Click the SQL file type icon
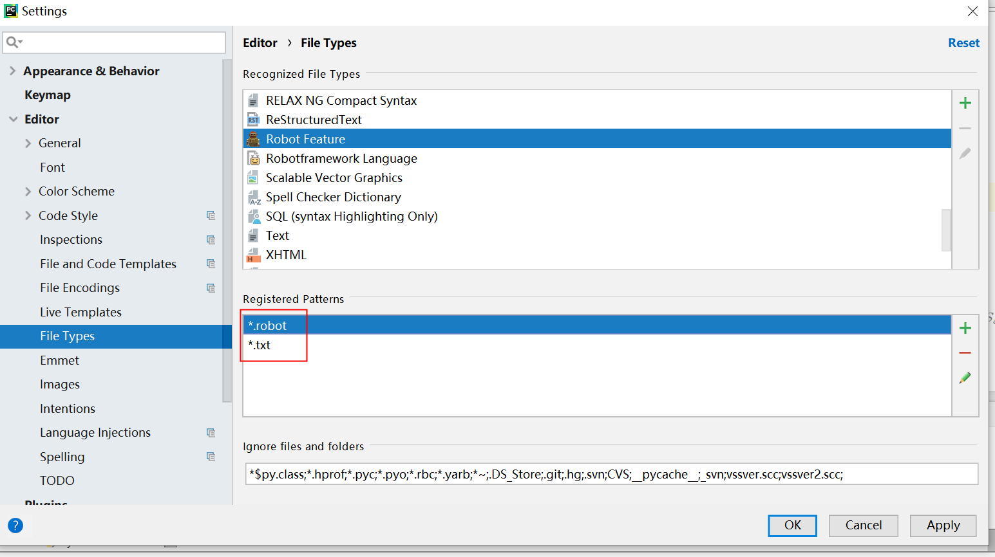This screenshot has height=557, width=995. (x=254, y=216)
